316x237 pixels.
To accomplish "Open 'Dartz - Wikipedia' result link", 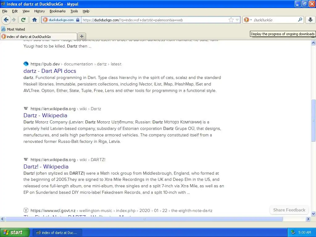I will coord(45,115).
